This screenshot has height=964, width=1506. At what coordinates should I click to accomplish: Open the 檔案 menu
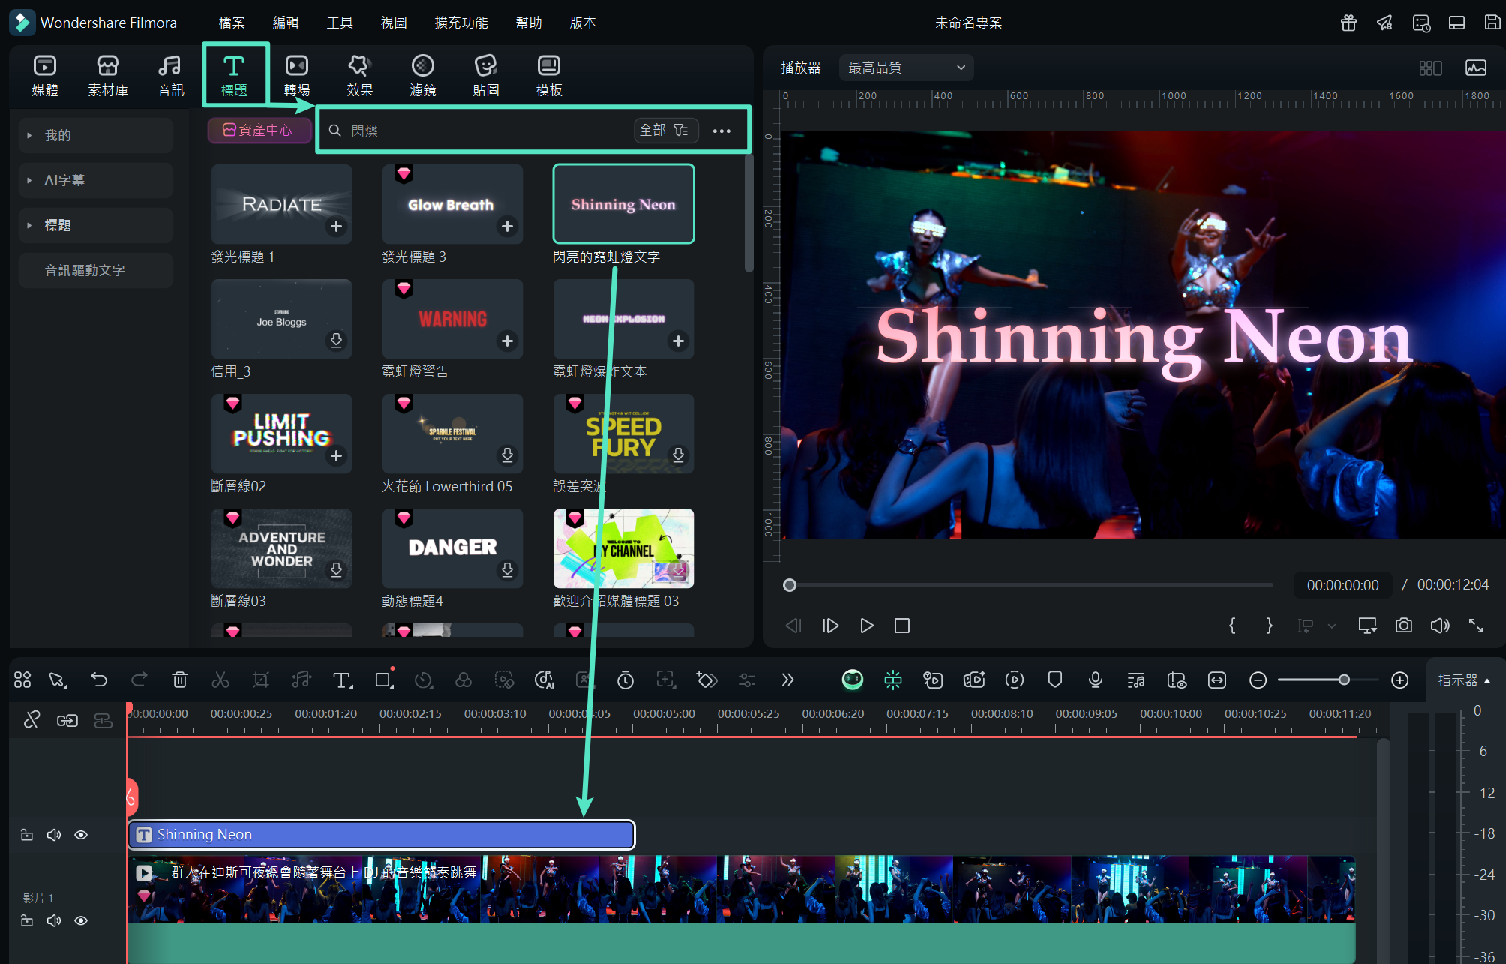[232, 23]
